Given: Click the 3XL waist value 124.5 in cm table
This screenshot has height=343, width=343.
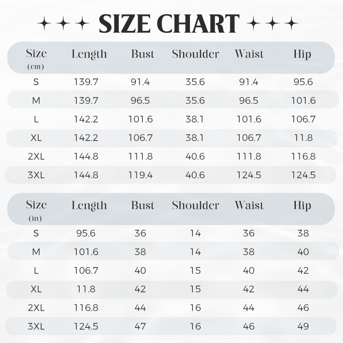Looking at the screenshot, I should [249, 175].
